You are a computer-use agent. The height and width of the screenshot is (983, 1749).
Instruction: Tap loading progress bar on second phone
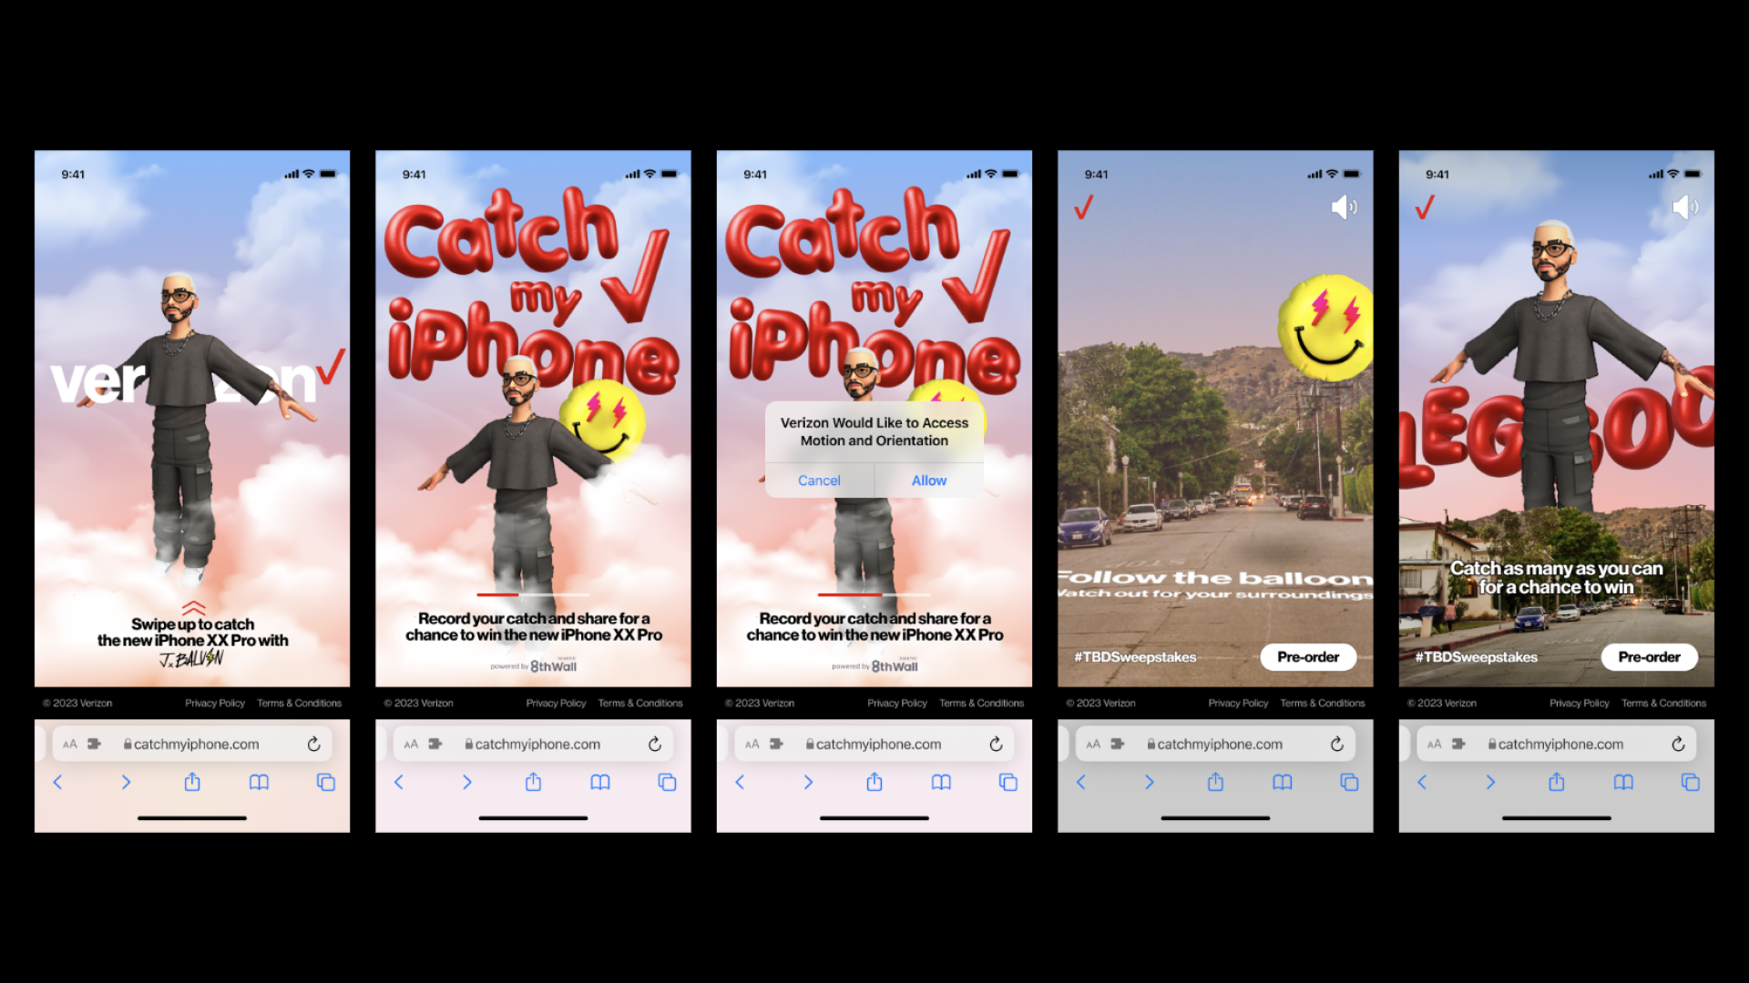click(x=533, y=594)
